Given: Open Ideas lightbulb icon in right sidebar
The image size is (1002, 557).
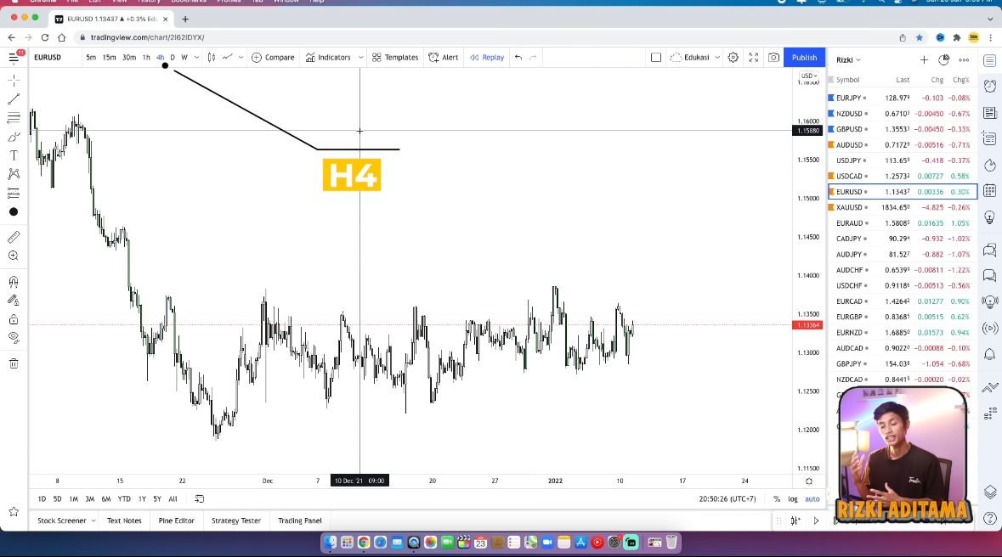Looking at the screenshot, I should pyautogui.click(x=990, y=217).
